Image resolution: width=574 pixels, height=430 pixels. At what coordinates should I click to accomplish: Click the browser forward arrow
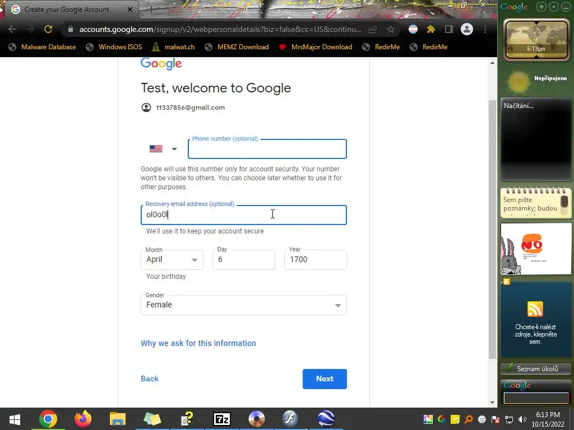[30, 29]
